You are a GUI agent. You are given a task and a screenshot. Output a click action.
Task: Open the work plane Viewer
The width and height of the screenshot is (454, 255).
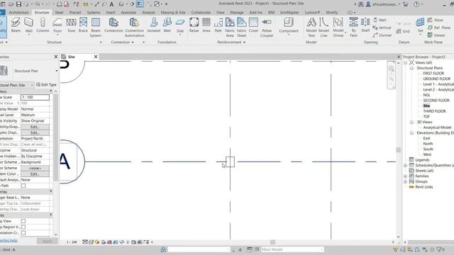tap(436, 35)
